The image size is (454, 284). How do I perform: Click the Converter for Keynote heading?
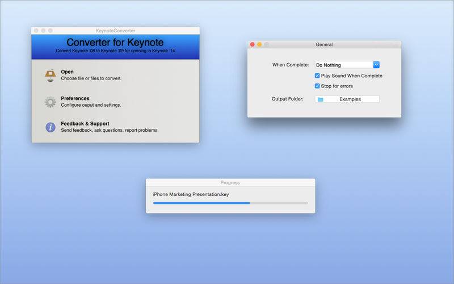point(115,42)
